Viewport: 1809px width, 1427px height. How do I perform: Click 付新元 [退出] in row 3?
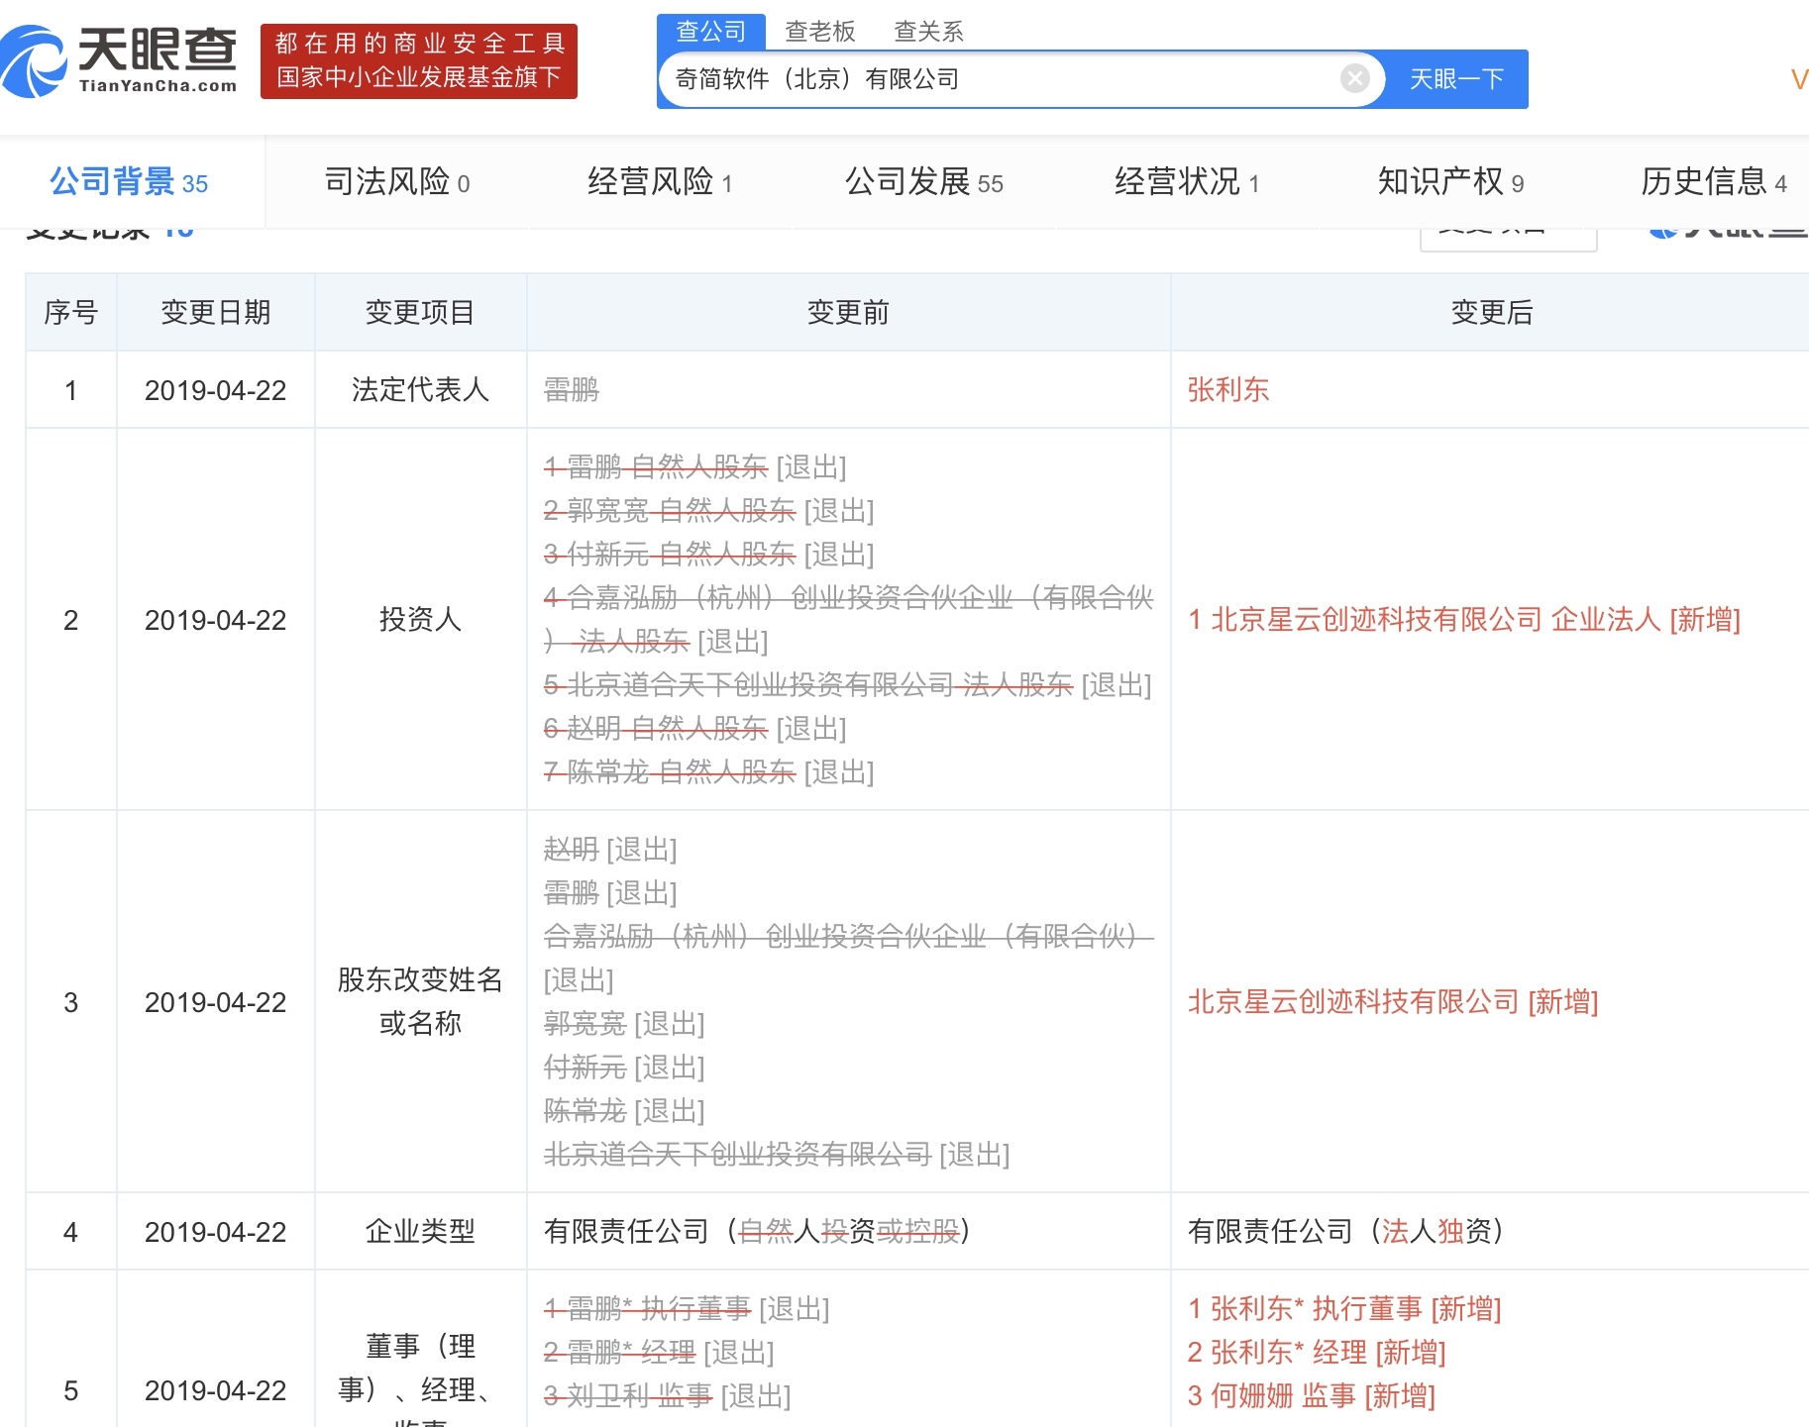[624, 1068]
